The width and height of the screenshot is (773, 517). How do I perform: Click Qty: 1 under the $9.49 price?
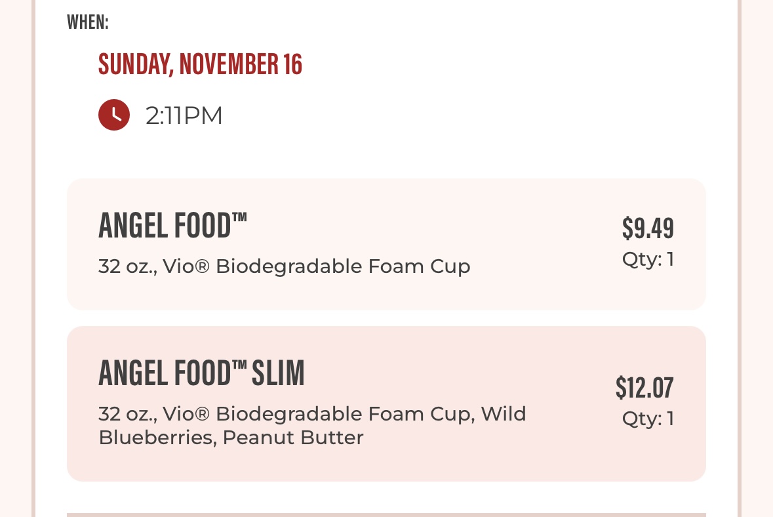coord(648,260)
